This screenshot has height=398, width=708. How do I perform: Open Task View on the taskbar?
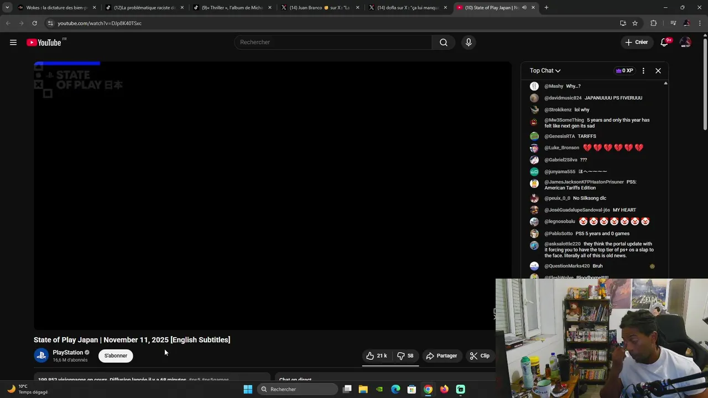pos(347,389)
